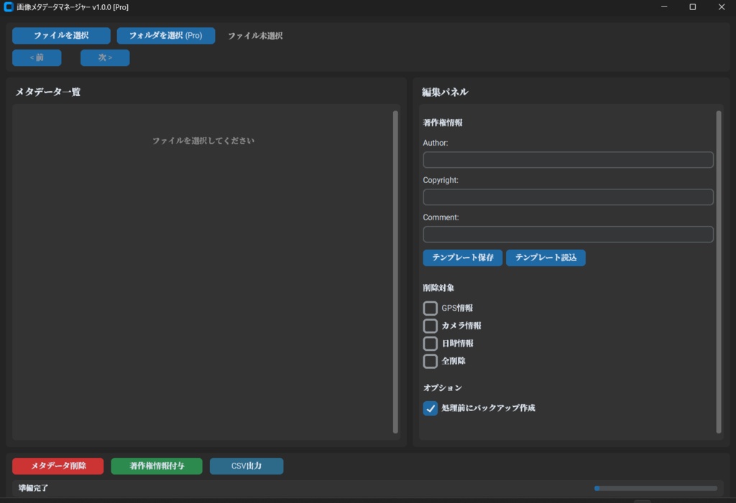Select files with the ファイルを選択 button

(60, 35)
